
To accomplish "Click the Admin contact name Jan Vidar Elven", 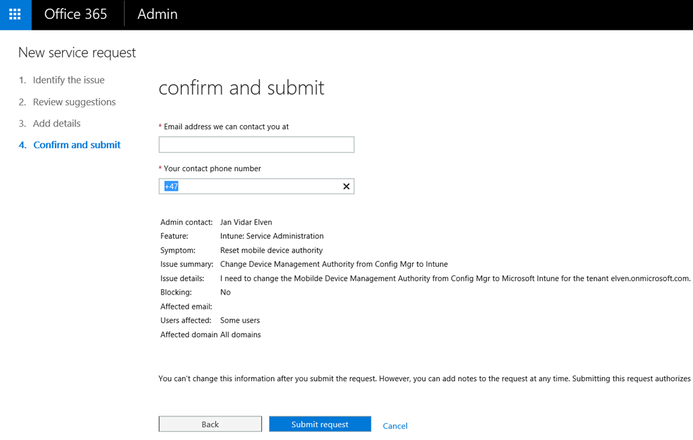I will click(246, 223).
